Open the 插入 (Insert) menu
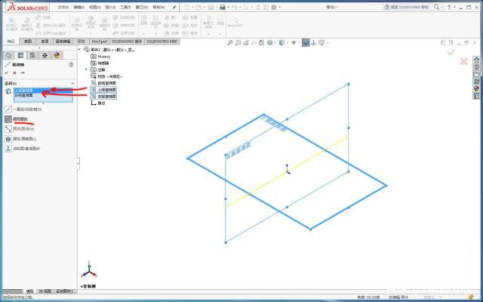The image size is (483, 302). click(x=110, y=7)
